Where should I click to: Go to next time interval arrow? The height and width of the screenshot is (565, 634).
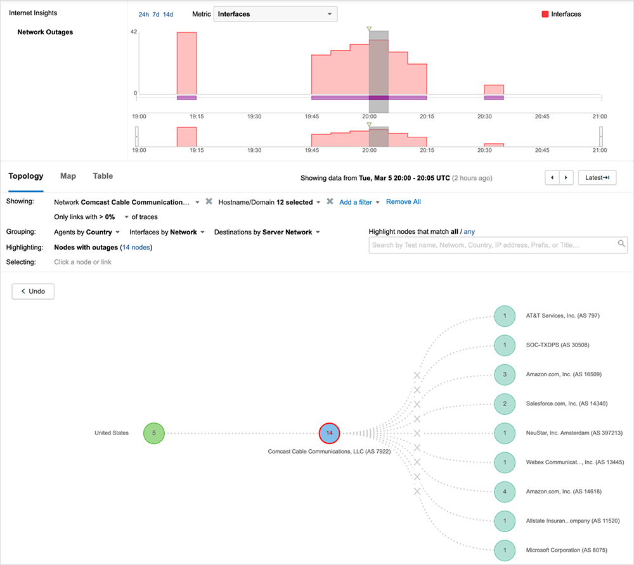point(567,178)
